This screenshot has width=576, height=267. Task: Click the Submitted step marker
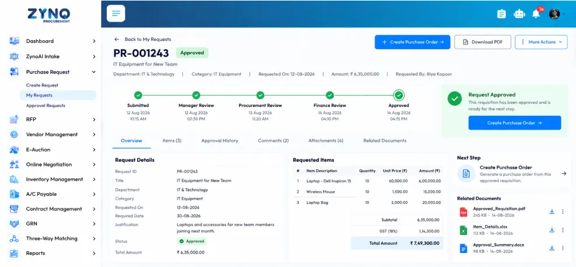[x=138, y=95]
